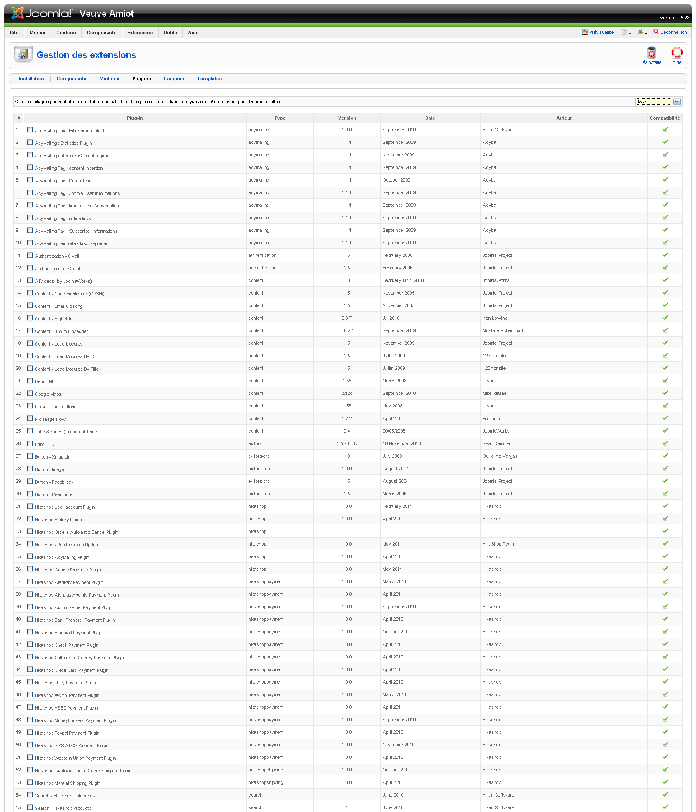
Task: Click the Version column header
Action: (347, 118)
